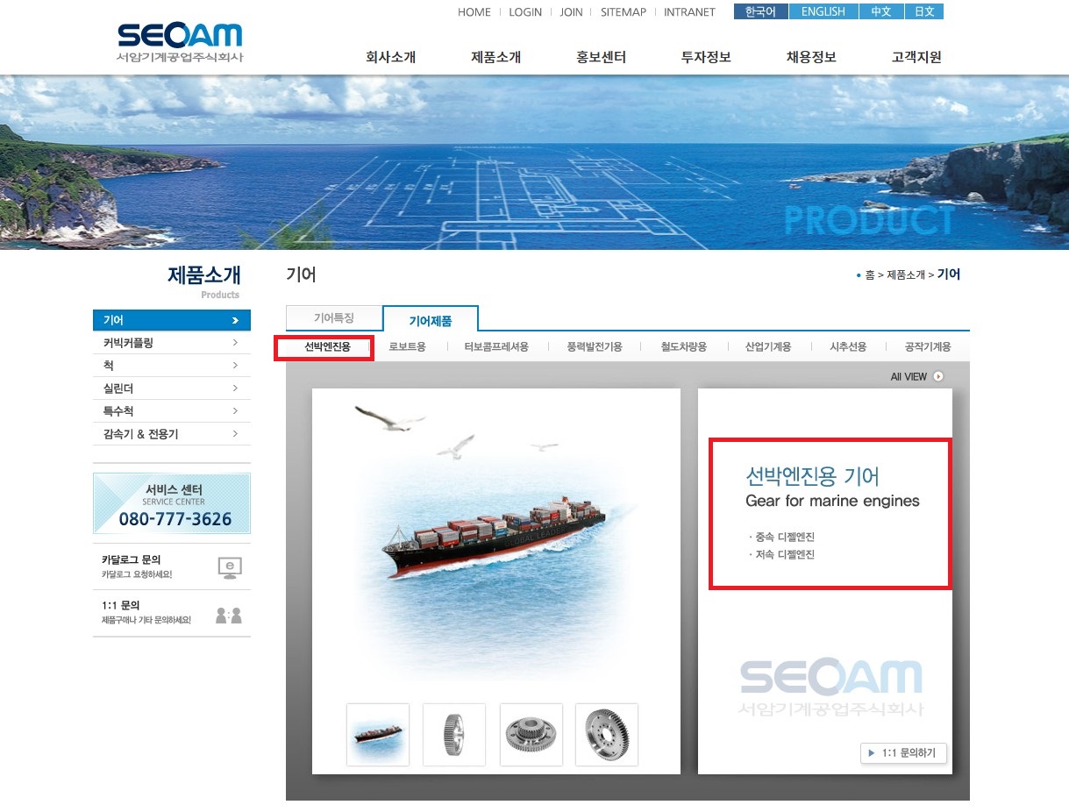Expand the 특수척 sidebar arrow
This screenshot has width=1069, height=812.
(235, 411)
